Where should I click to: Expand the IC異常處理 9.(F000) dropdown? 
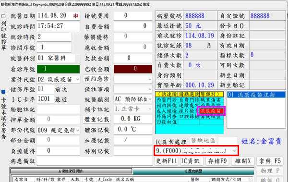pos(234,151)
